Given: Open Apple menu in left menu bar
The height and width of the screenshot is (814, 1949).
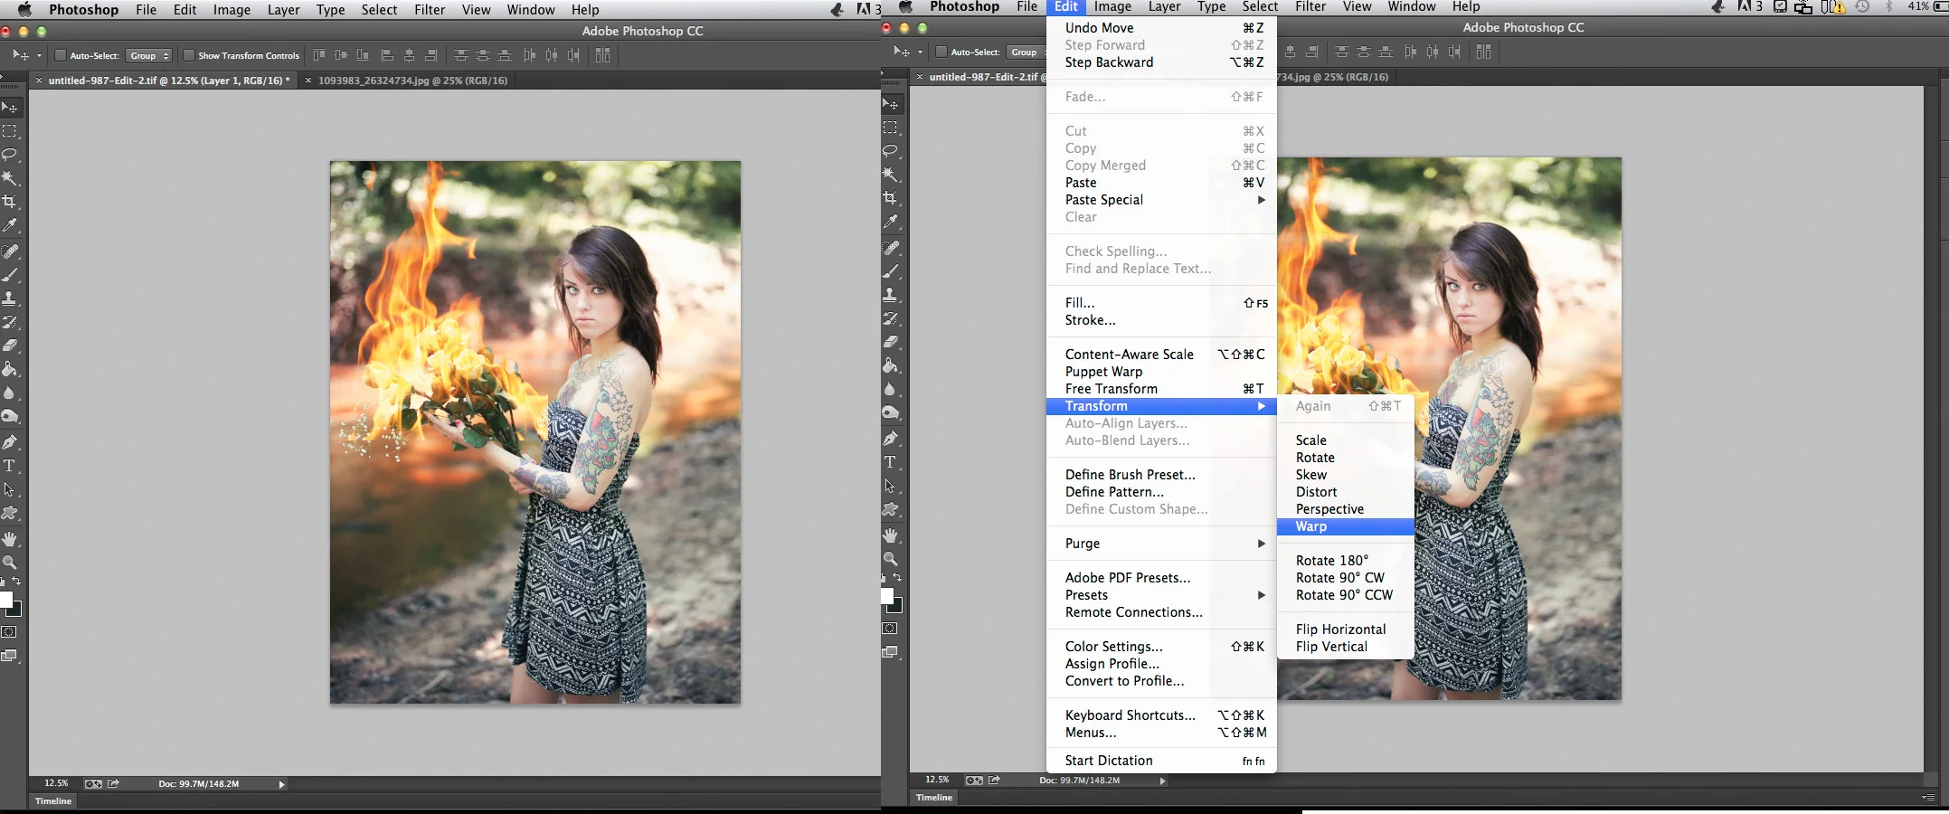Looking at the screenshot, I should [24, 10].
